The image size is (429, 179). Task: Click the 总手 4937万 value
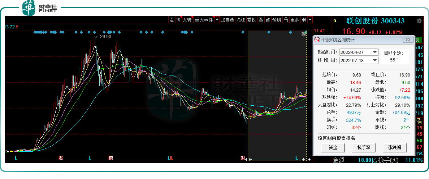click(x=354, y=113)
